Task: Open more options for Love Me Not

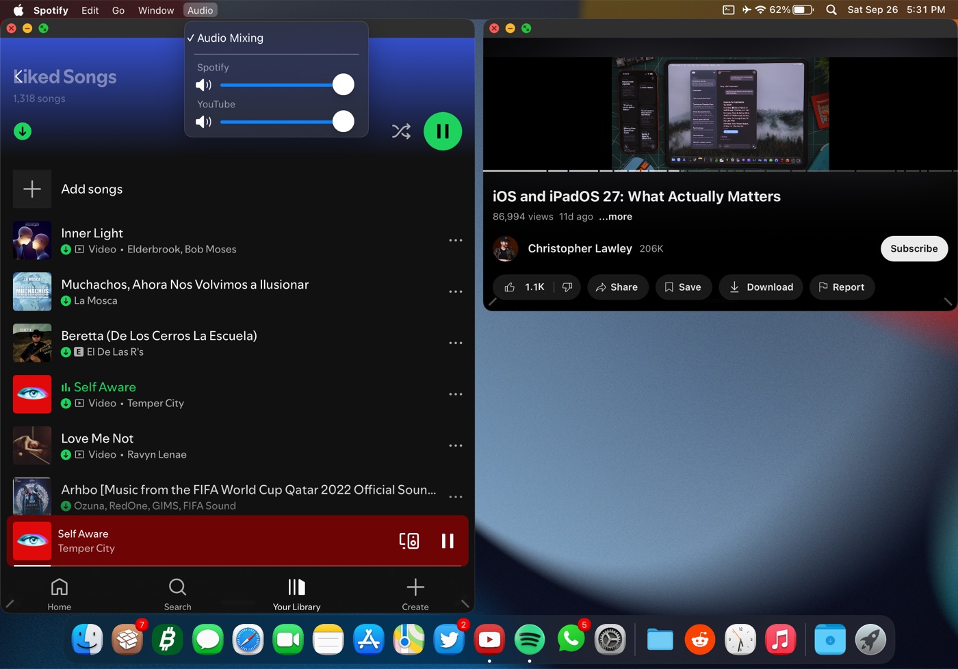Action: point(456,445)
